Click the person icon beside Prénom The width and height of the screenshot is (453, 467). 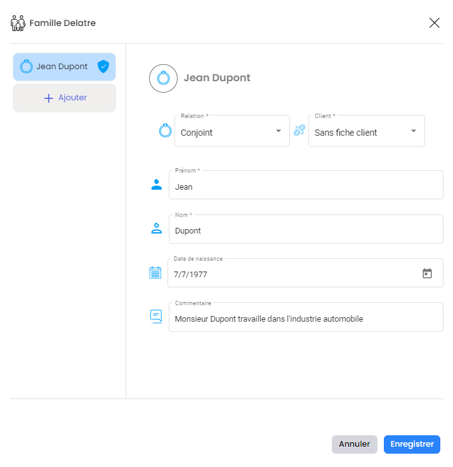156,185
